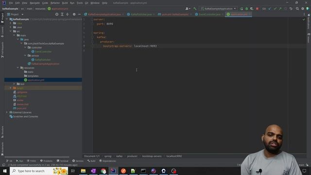Collapse the src folder in the tree
Screen dimensions: 311x175
11,31
